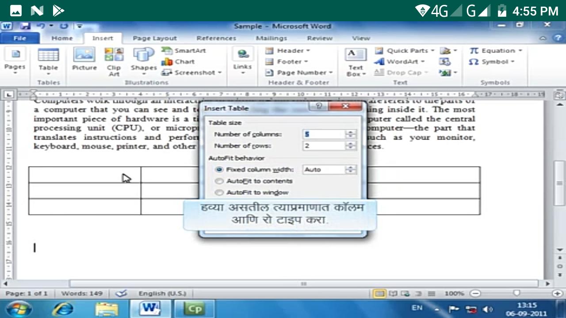566x318 pixels.
Task: Open the Pages gallery in the ribbon
Action: (15, 61)
